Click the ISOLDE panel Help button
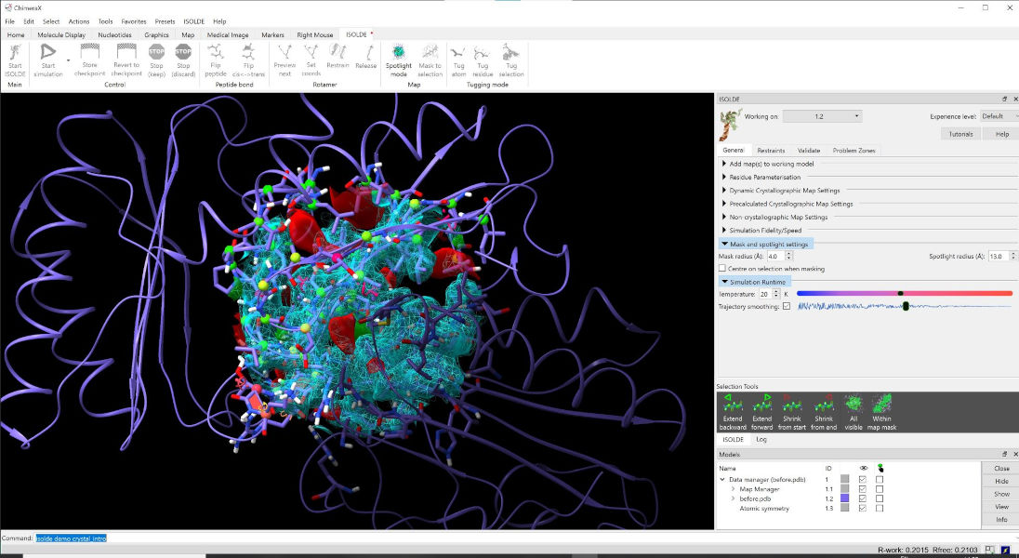This screenshot has height=558, width=1019. tap(1002, 134)
